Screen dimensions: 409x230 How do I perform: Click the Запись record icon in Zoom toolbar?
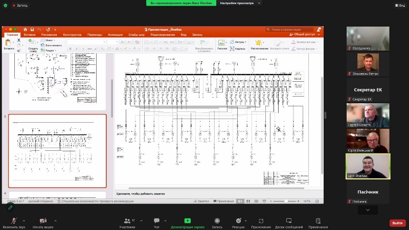pos(217,221)
